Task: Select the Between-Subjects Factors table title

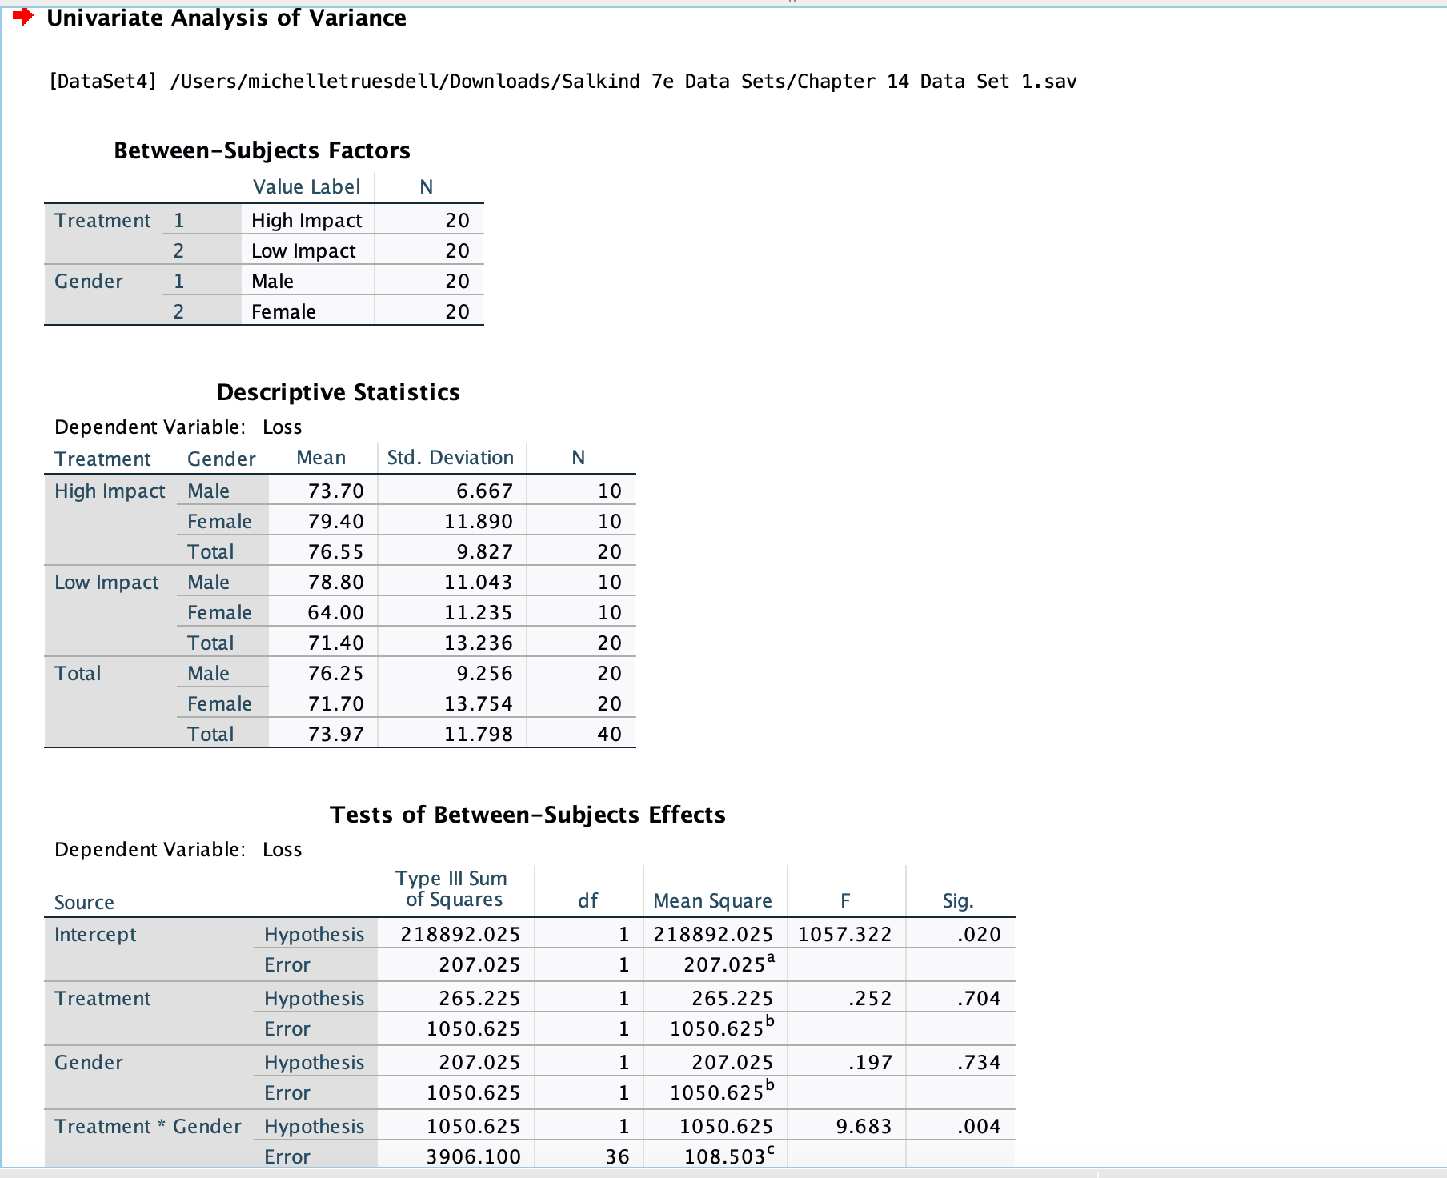Action: [x=262, y=150]
